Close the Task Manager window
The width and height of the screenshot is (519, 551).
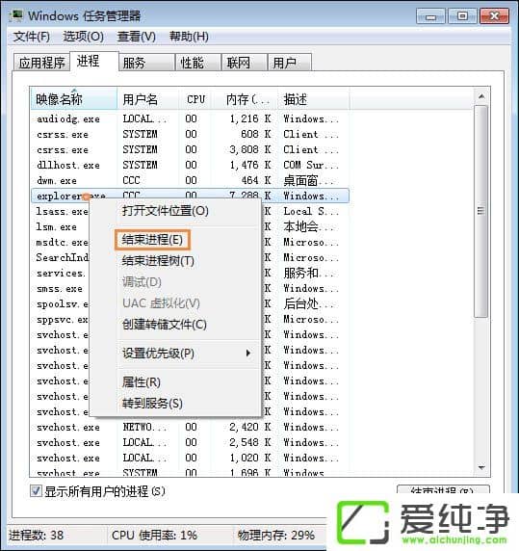(x=494, y=16)
